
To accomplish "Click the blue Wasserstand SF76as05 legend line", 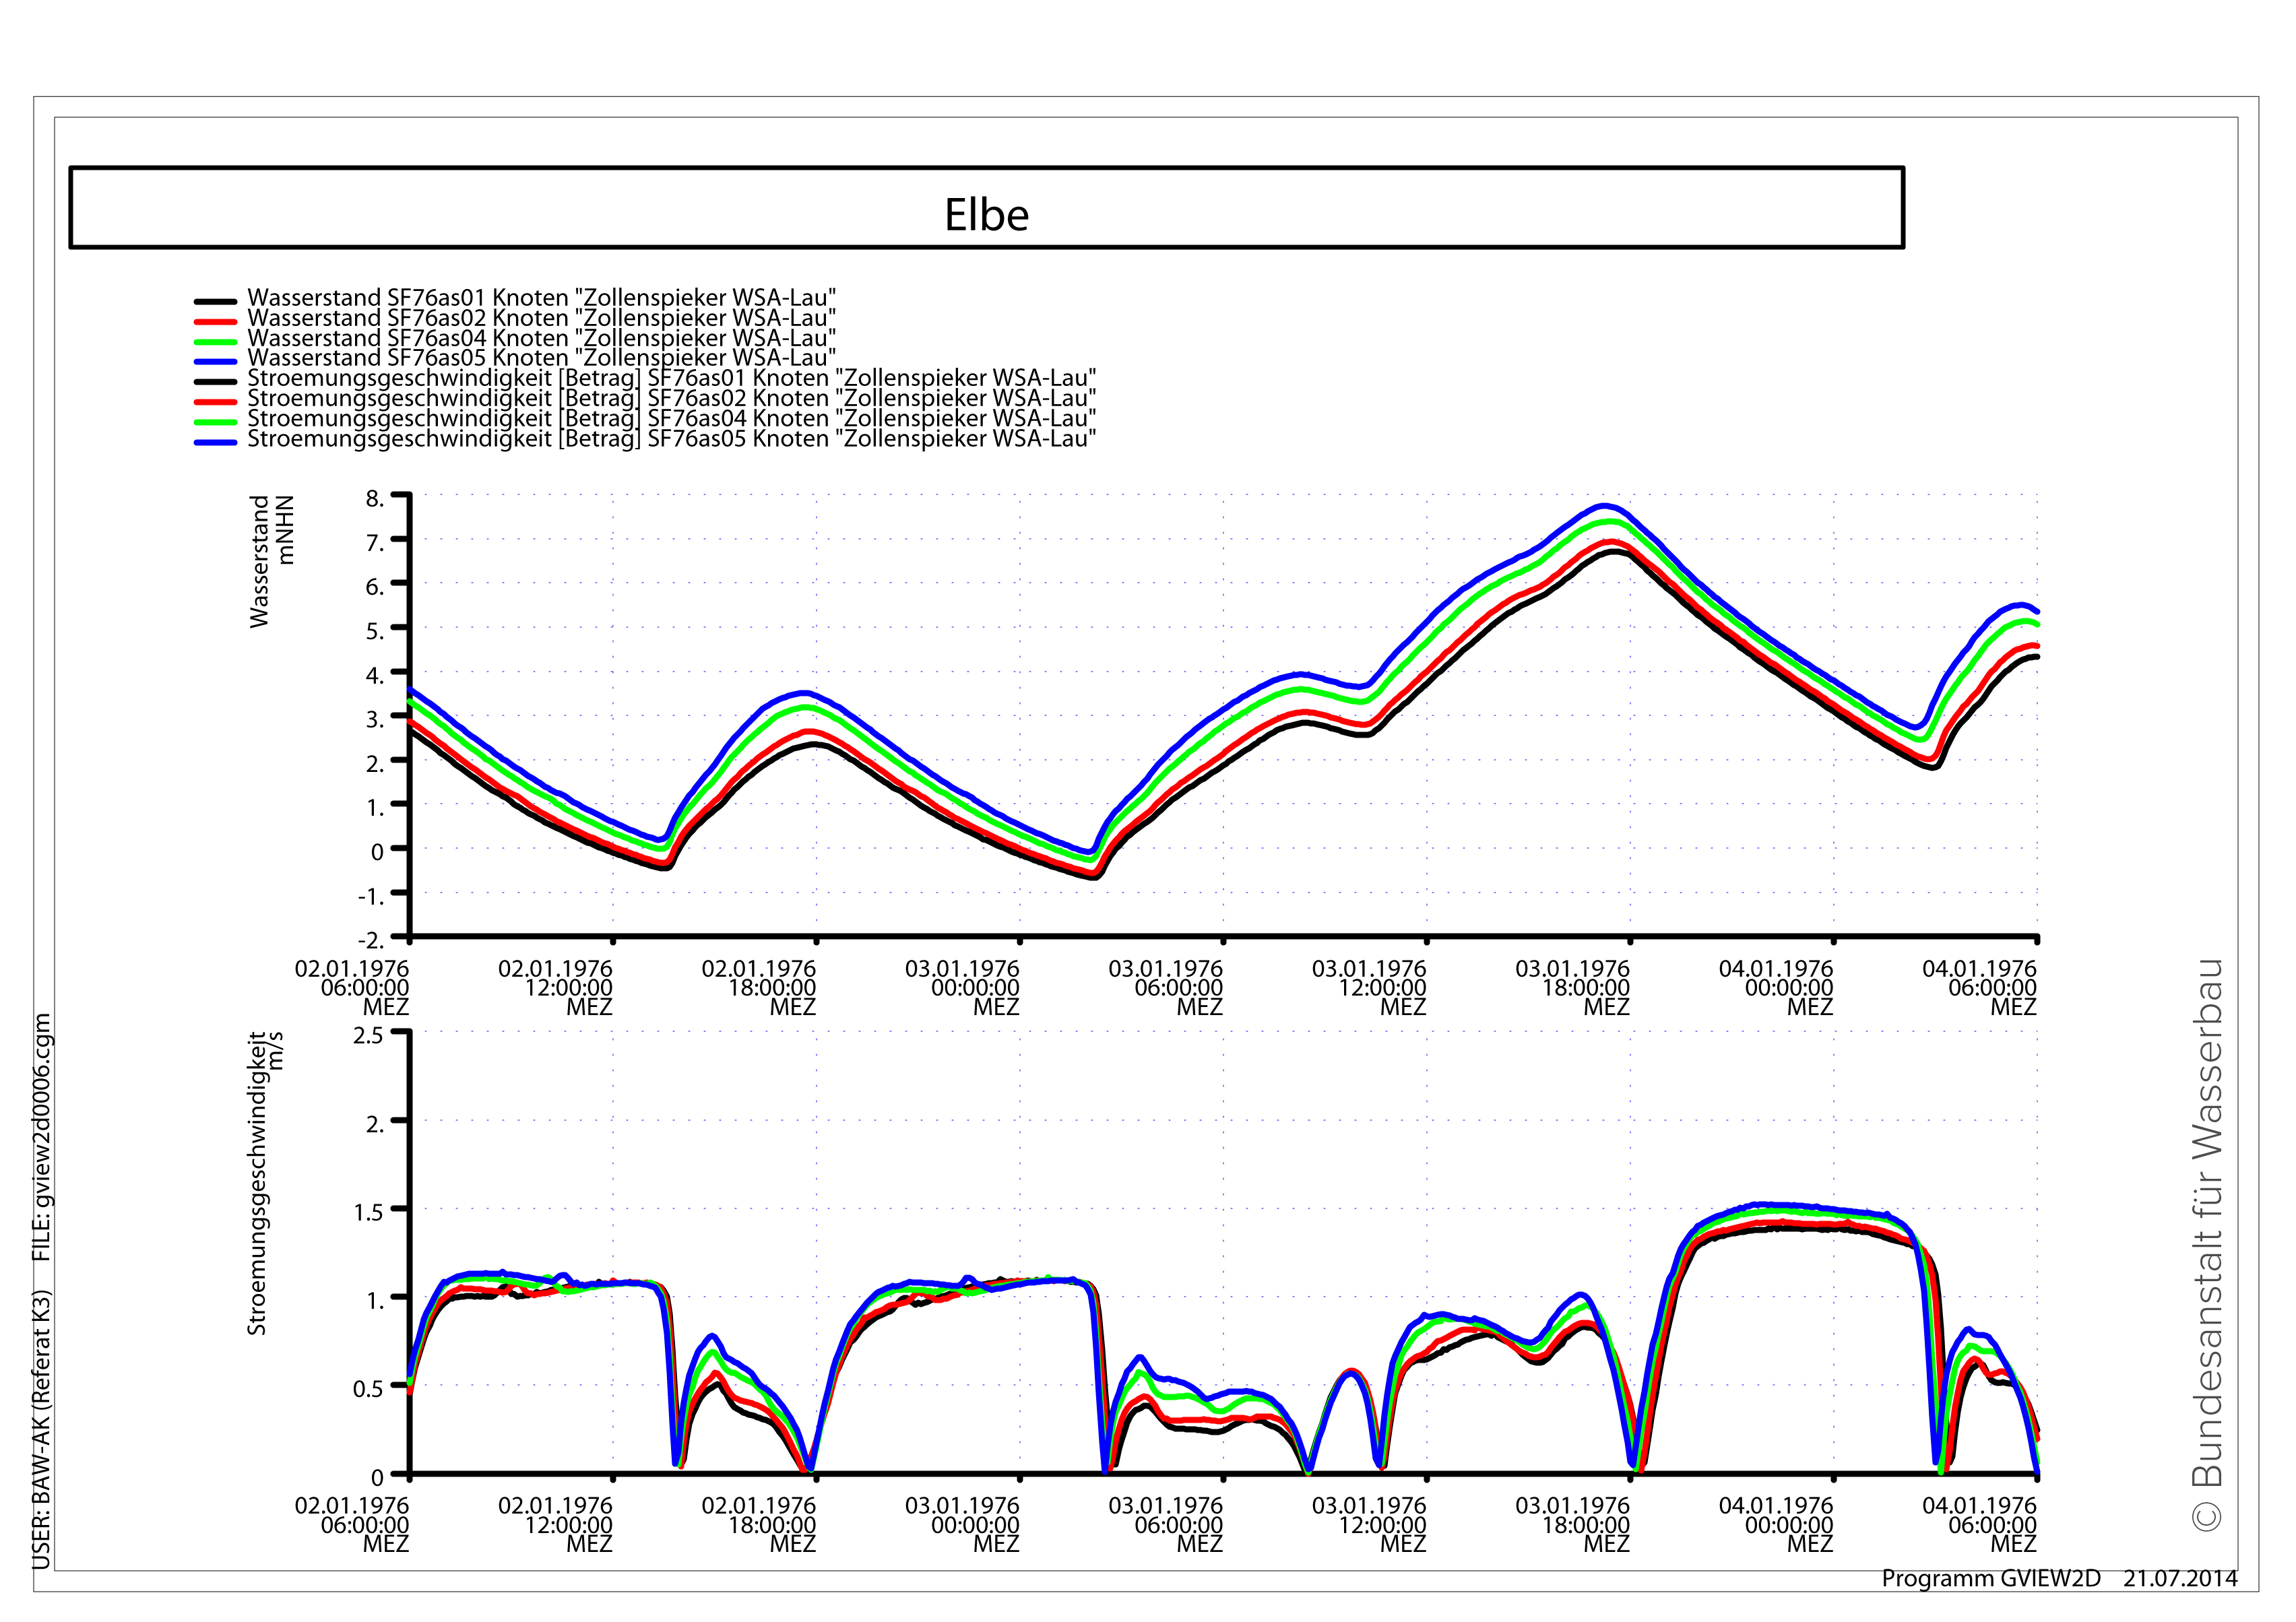I will (x=215, y=361).
